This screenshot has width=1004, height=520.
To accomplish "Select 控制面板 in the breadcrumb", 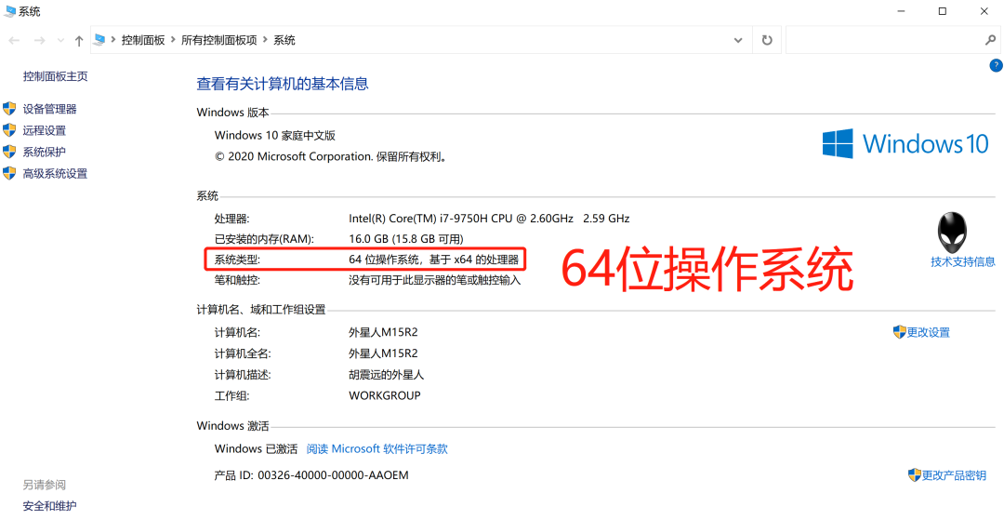I will [143, 40].
